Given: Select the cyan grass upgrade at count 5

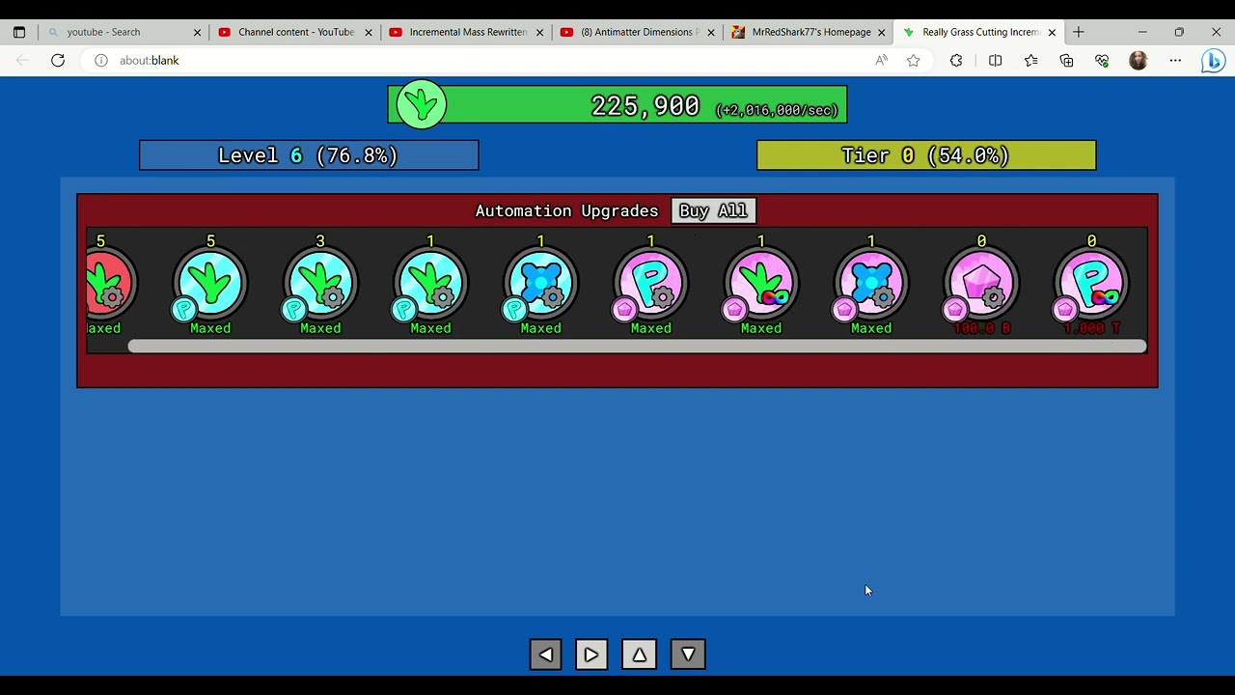Looking at the screenshot, I should pyautogui.click(x=210, y=284).
